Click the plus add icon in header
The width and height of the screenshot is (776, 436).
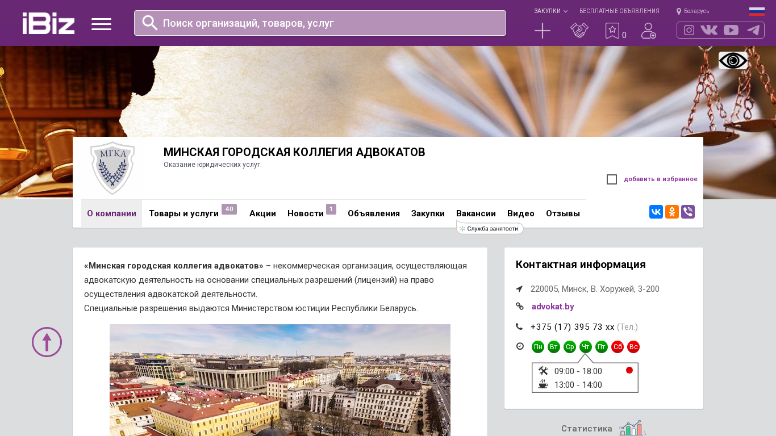[543, 31]
